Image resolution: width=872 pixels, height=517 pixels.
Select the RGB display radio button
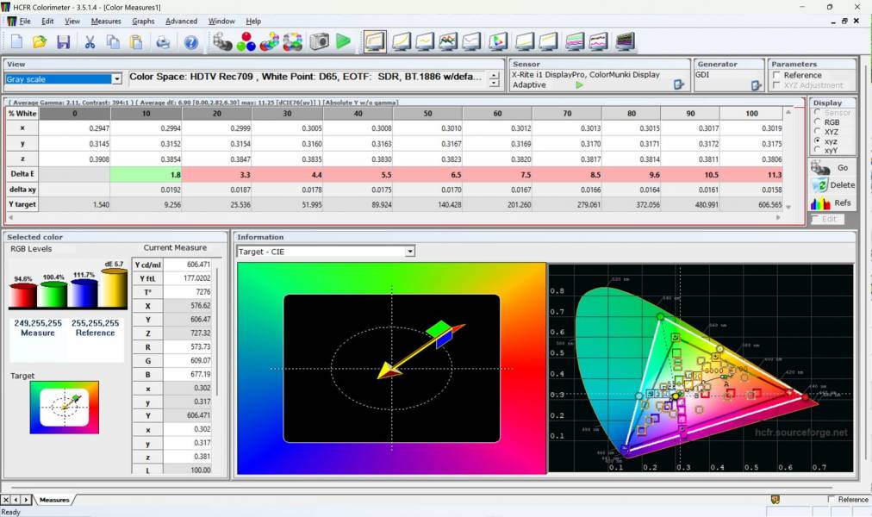point(818,122)
